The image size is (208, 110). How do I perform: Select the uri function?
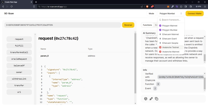click(19, 92)
